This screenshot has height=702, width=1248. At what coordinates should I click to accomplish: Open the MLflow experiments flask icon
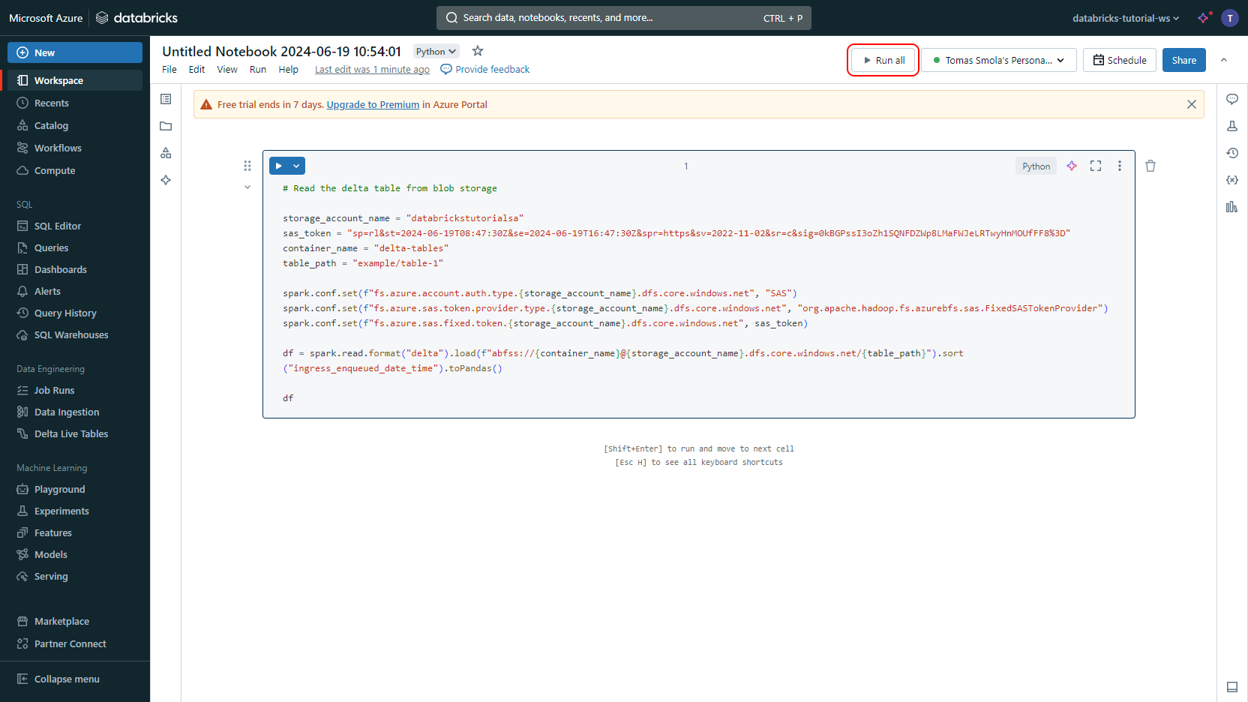[x=1232, y=126]
